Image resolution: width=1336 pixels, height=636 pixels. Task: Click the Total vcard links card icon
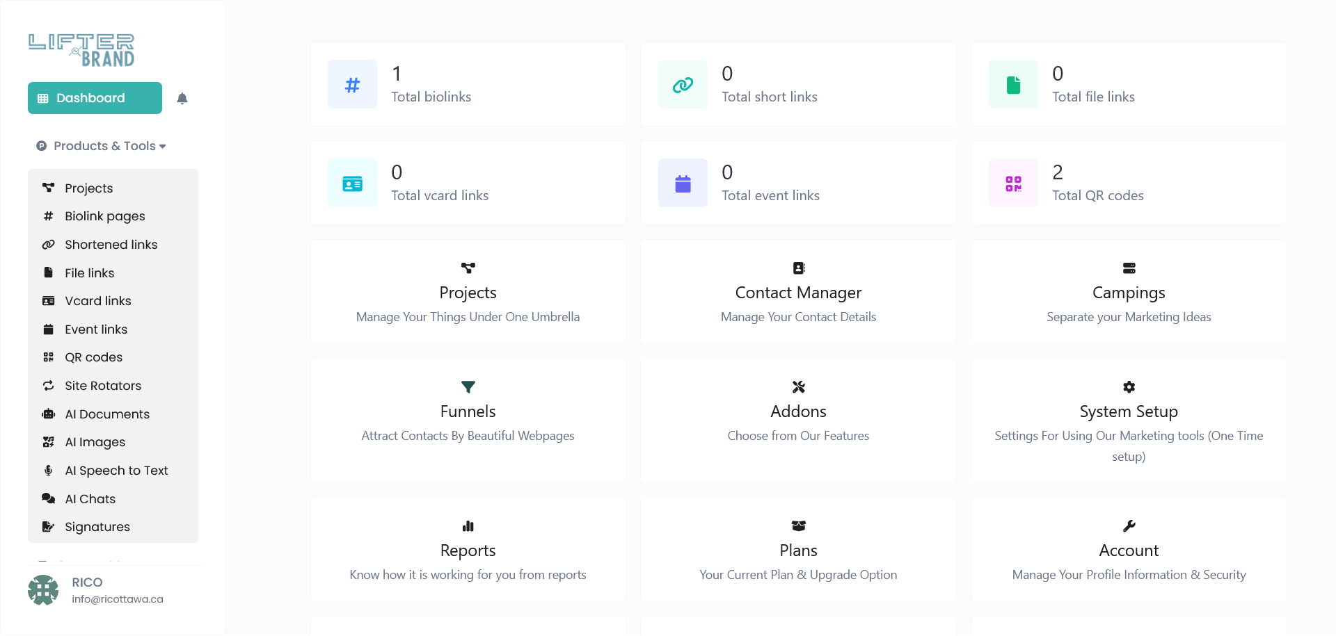tap(352, 184)
